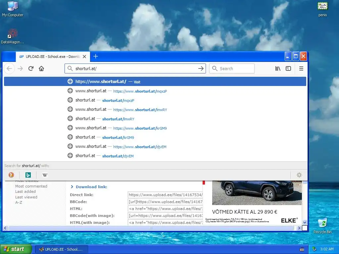Reload the current page

(31, 69)
